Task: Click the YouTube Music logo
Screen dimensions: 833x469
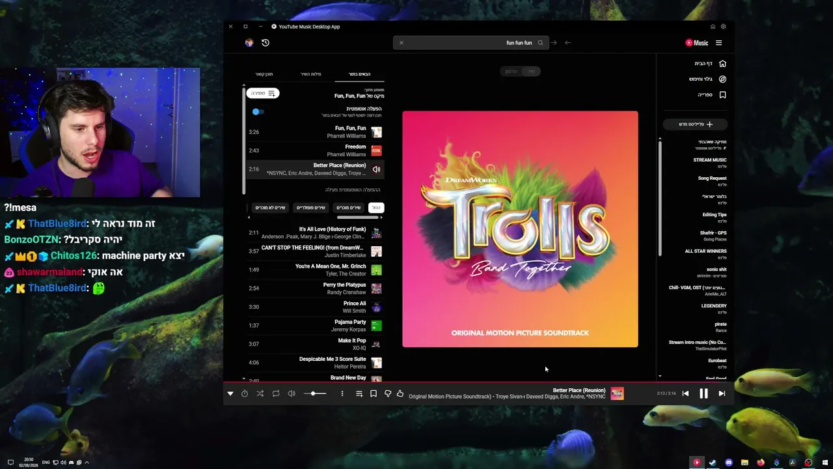Action: tap(697, 43)
